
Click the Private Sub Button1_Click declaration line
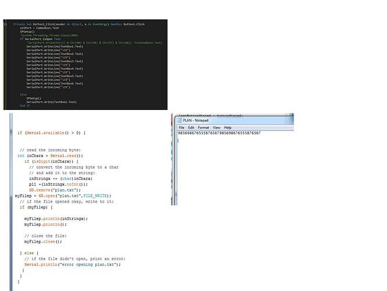click(x=79, y=24)
